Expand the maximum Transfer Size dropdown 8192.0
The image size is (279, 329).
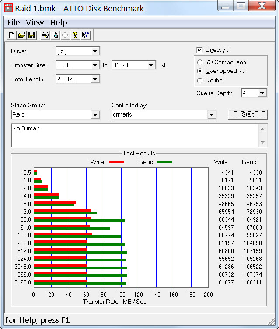click(151, 65)
